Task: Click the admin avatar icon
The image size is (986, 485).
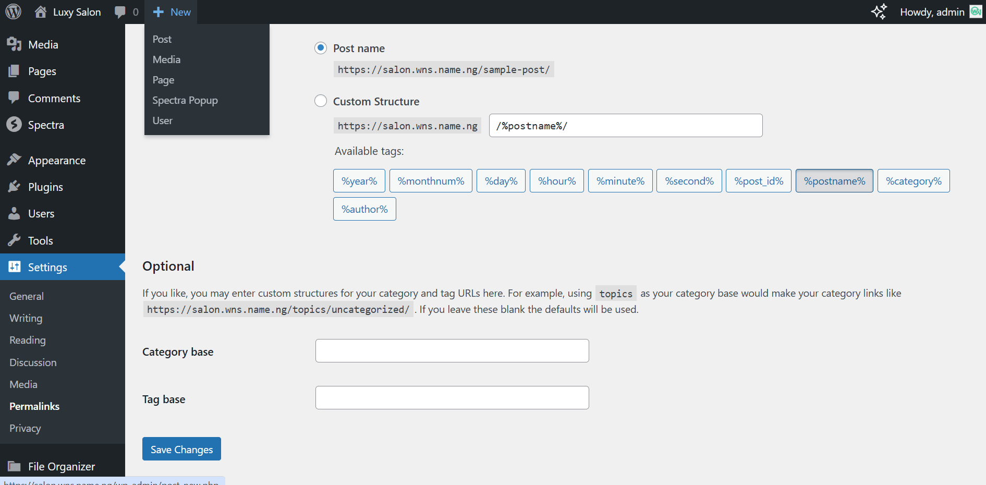Action: [976, 11]
